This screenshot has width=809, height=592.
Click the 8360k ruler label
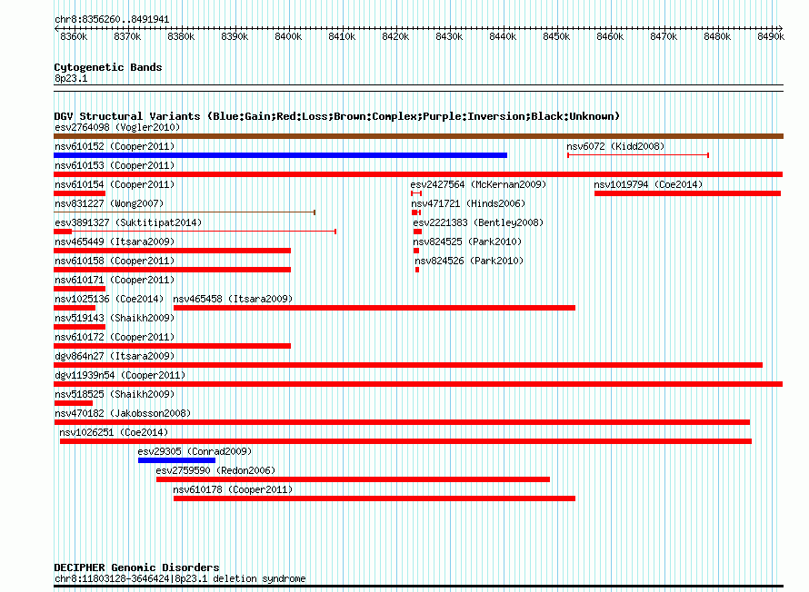click(x=74, y=36)
